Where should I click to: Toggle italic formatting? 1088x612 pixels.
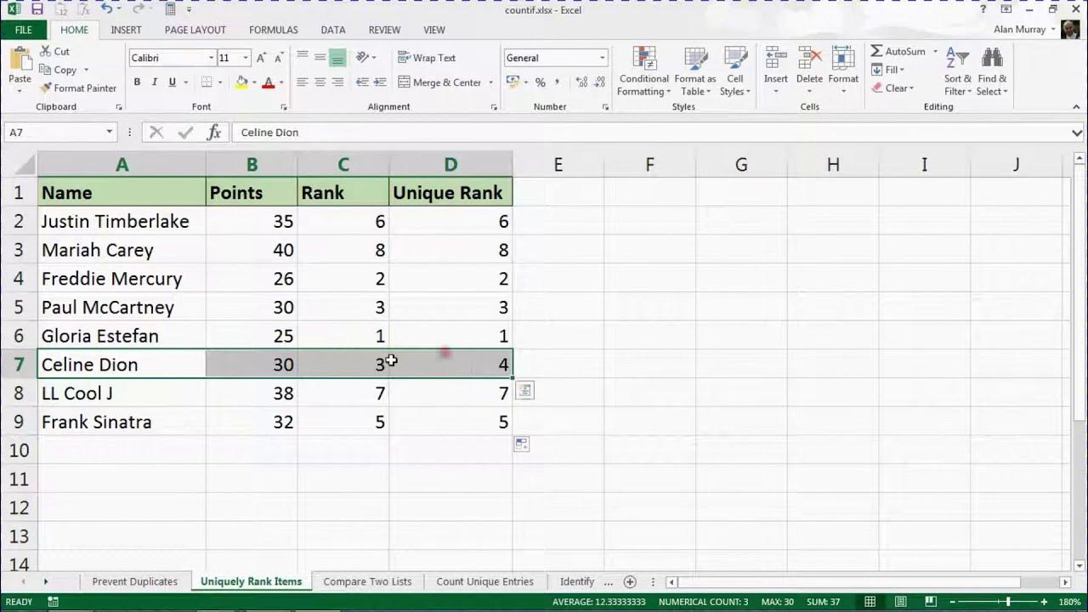154,82
